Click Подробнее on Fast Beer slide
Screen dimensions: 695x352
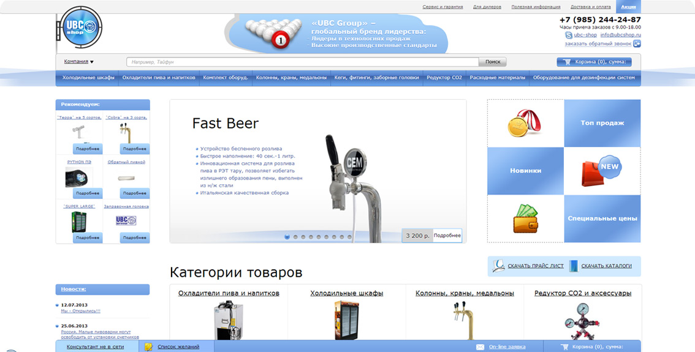(447, 236)
